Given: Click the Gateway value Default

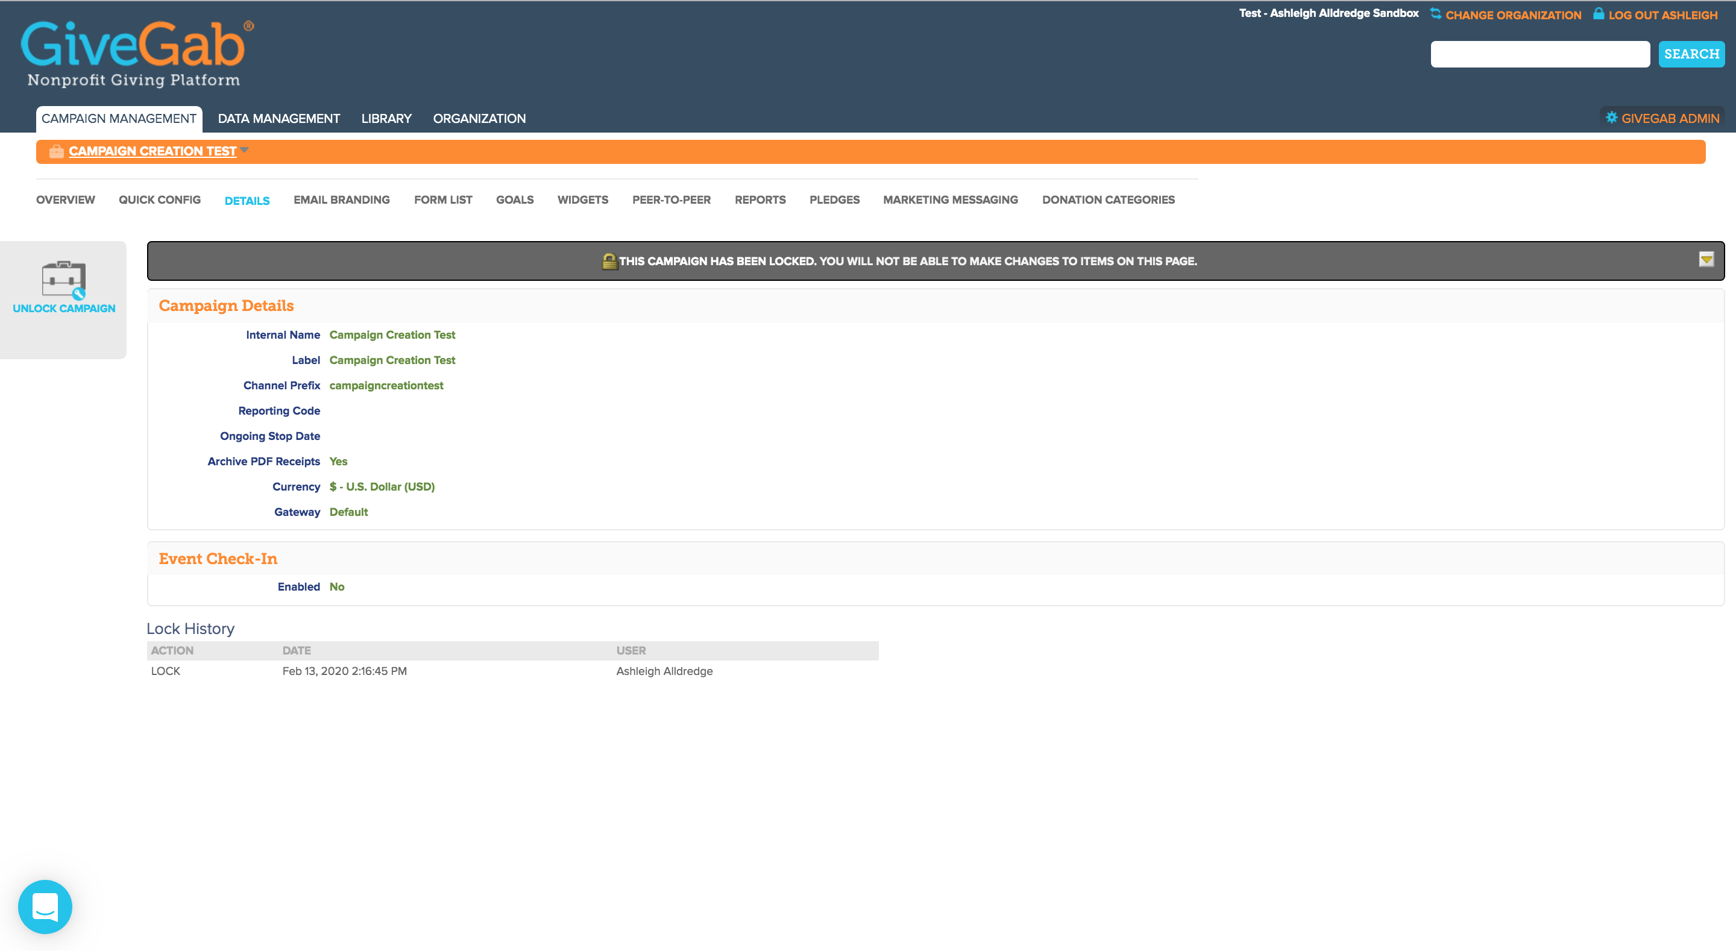Looking at the screenshot, I should point(348,512).
